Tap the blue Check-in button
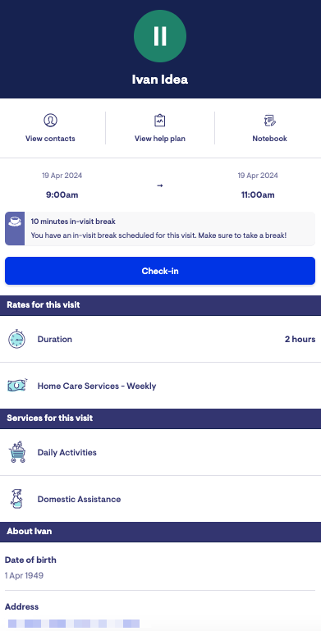Viewport: 321px width, 631px height. coord(160,271)
